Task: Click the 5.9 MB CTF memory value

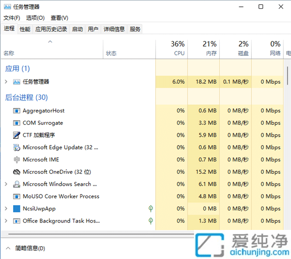Action: coord(208,135)
